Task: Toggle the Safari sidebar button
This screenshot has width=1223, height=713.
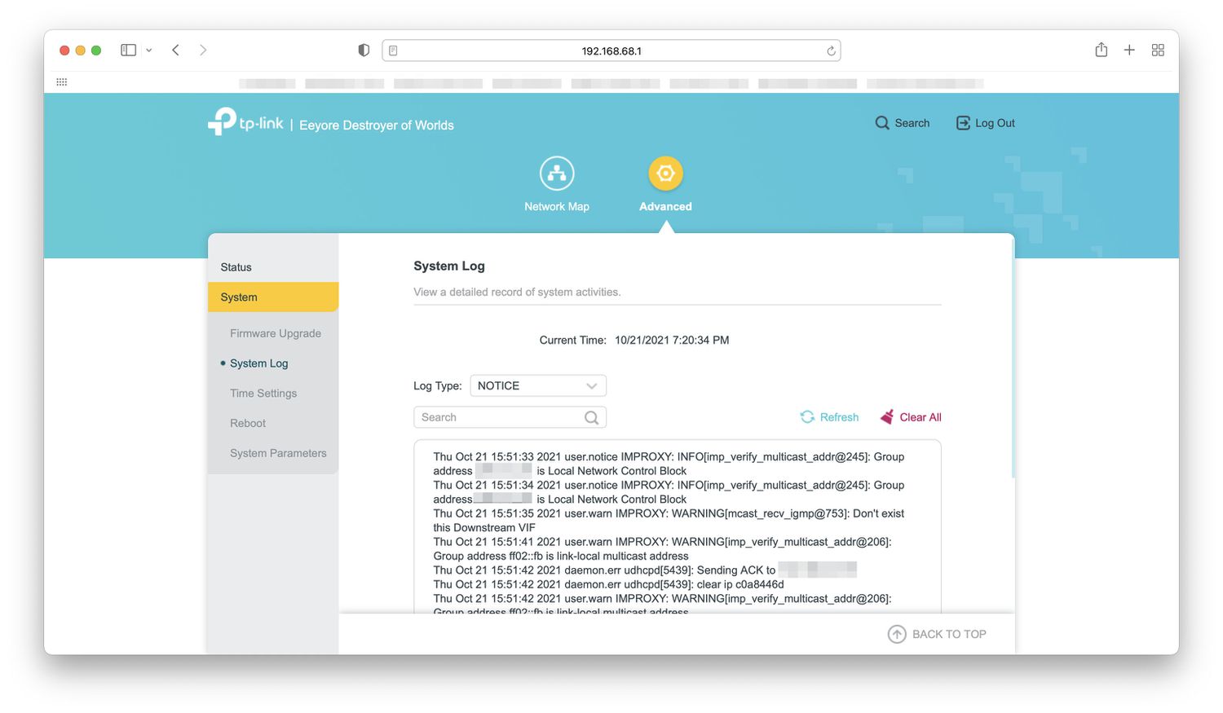Action: 128,51
